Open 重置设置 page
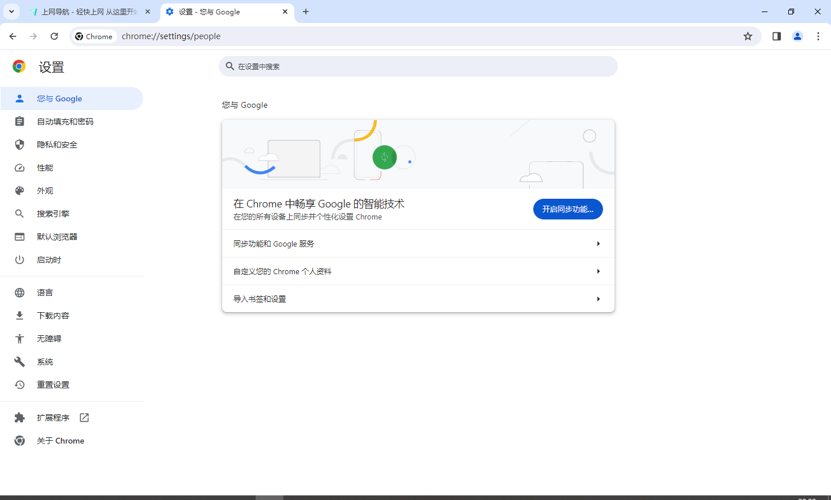Screen dimensions: 831x500 (x=72, y=385)
